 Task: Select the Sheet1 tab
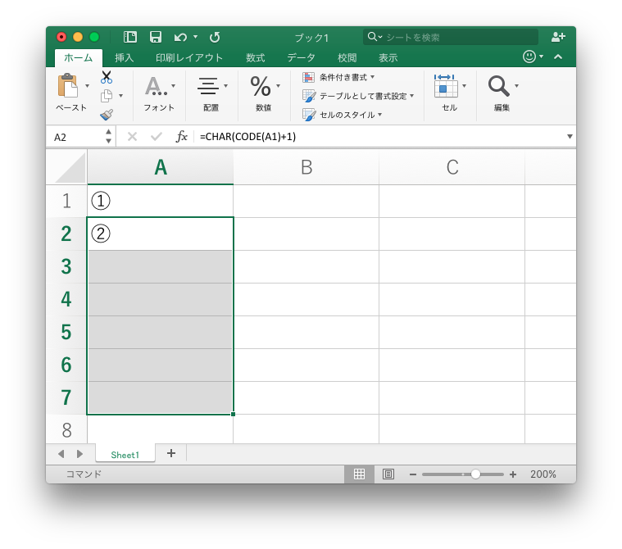click(125, 455)
